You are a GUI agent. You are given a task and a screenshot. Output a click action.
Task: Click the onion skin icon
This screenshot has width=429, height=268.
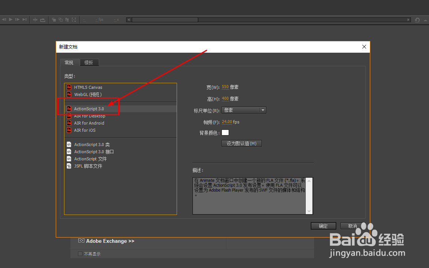coord(54,20)
